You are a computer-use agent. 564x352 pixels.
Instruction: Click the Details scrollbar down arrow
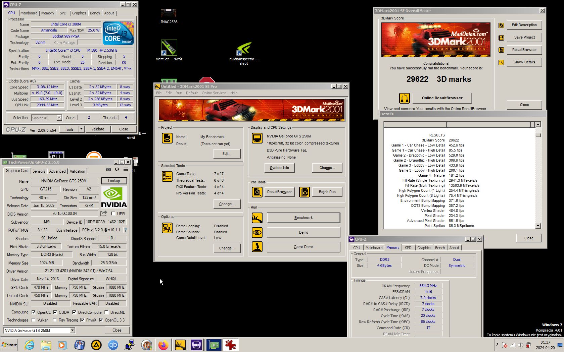coord(538,226)
